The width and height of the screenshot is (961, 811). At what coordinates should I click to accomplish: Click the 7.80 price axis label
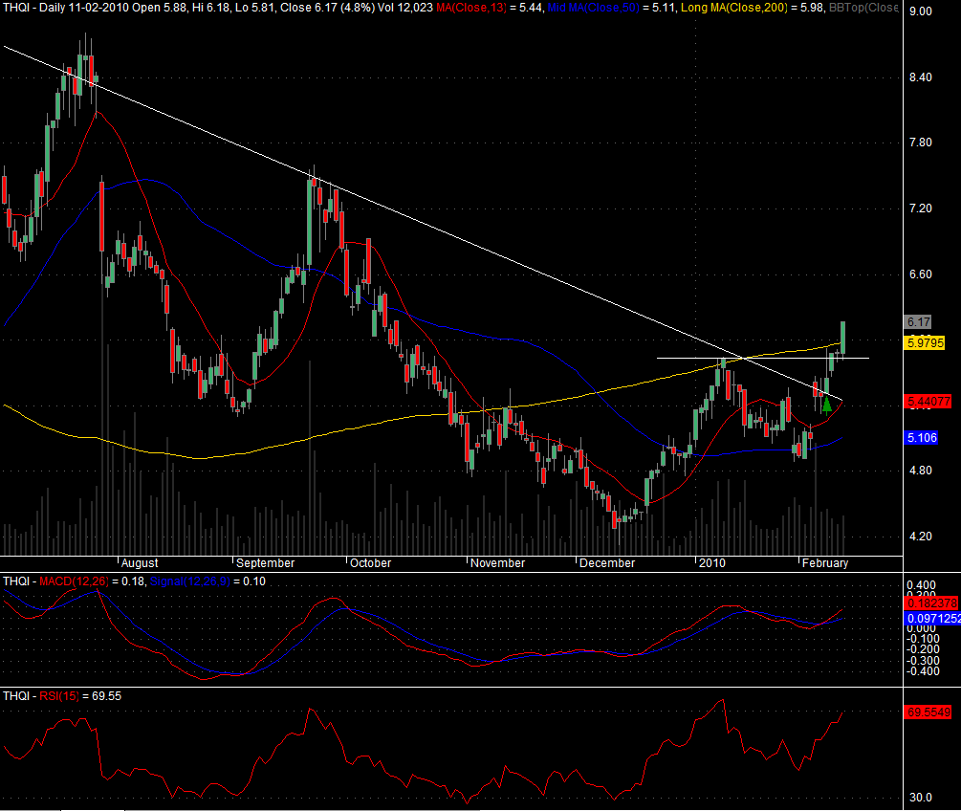click(x=921, y=142)
